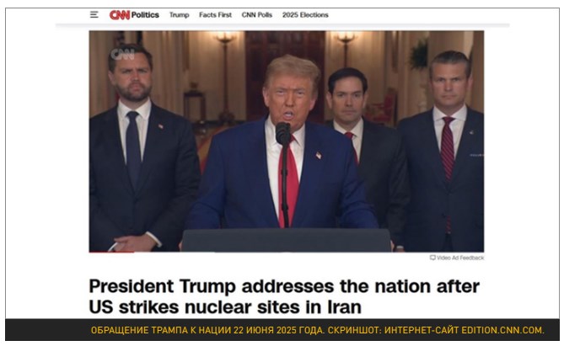The image size is (564, 346).
Task: Click the EDITION.CNN.COM text in the caption
Action: point(502,330)
